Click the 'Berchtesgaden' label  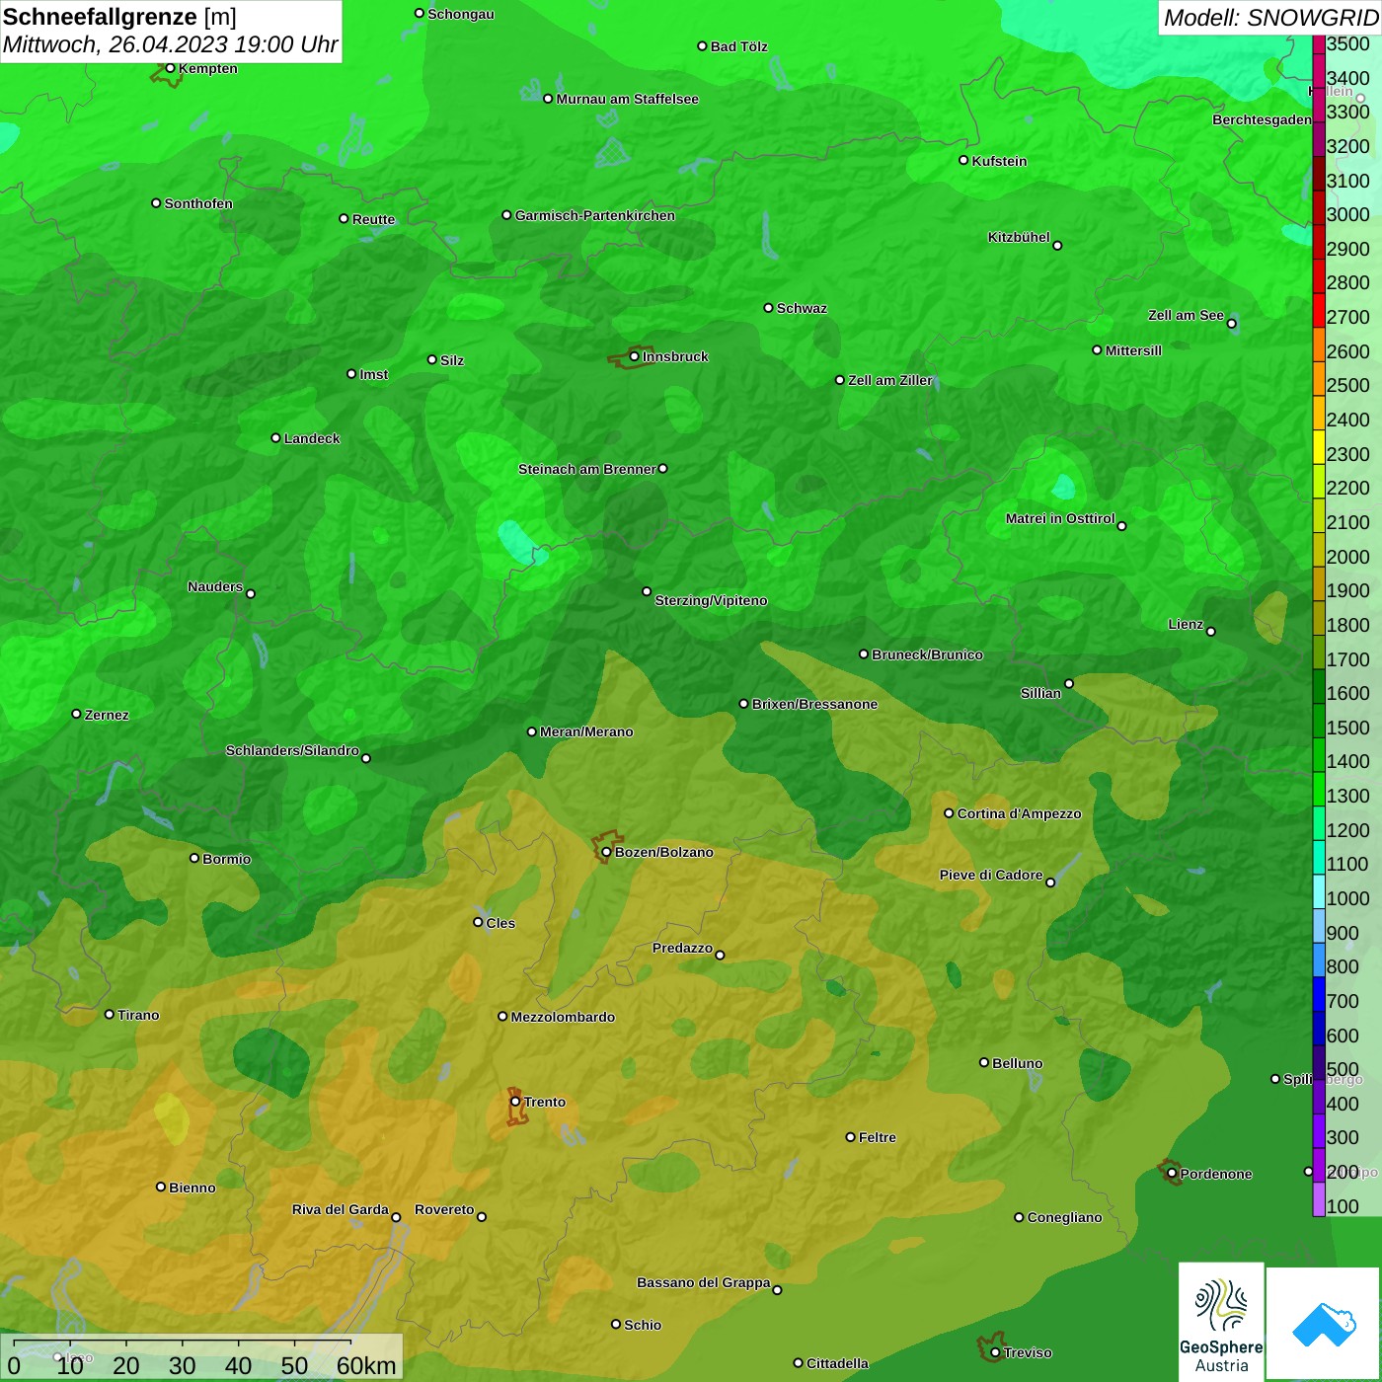tap(1262, 119)
